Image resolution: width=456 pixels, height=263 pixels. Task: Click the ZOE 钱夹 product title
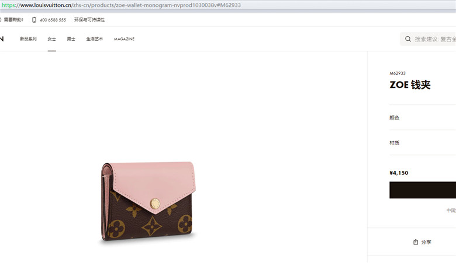(410, 85)
